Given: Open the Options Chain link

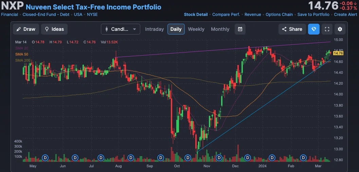Looking at the screenshot, I should click(x=279, y=15).
